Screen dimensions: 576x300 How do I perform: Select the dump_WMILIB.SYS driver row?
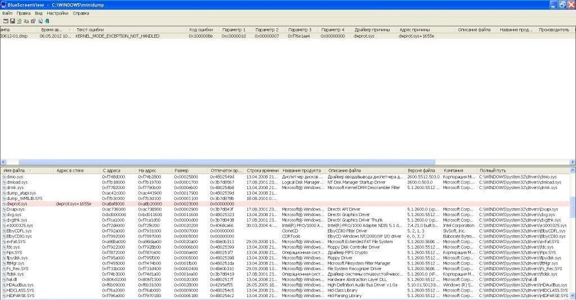285,198
